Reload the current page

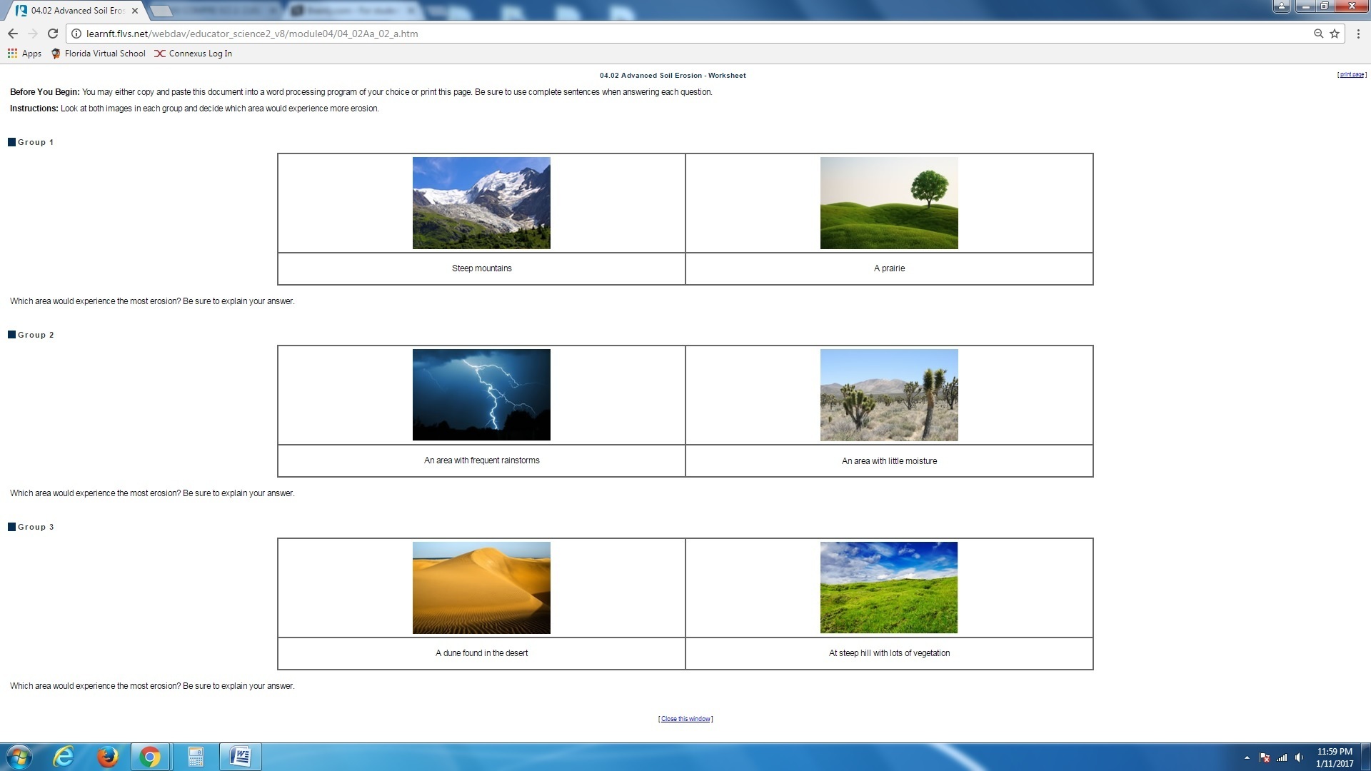click(x=52, y=34)
